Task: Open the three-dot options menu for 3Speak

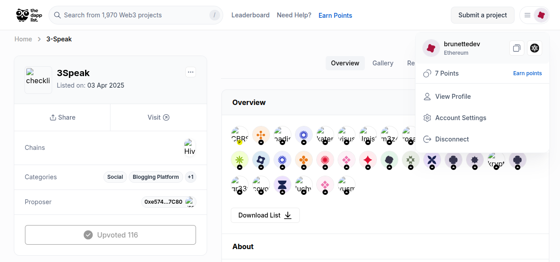Action: click(191, 72)
